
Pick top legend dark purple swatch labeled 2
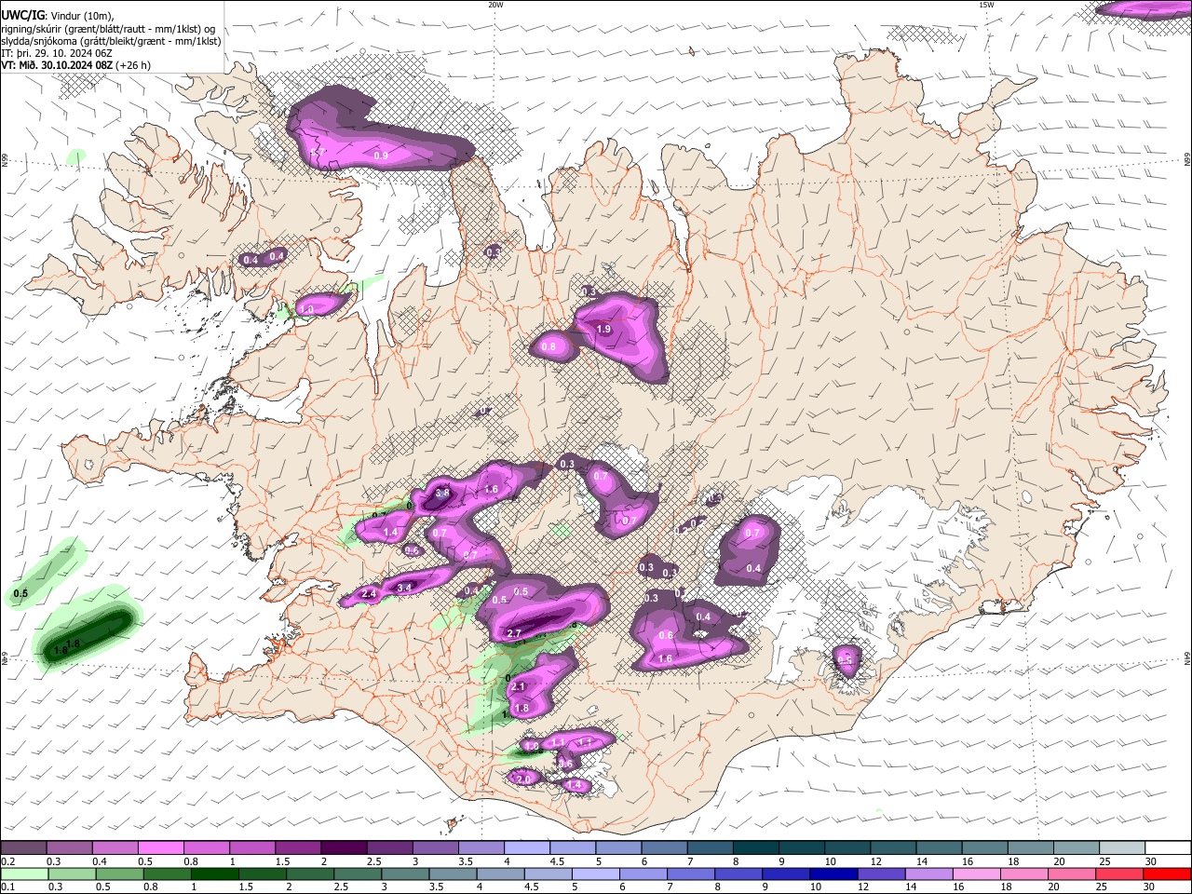344,847
